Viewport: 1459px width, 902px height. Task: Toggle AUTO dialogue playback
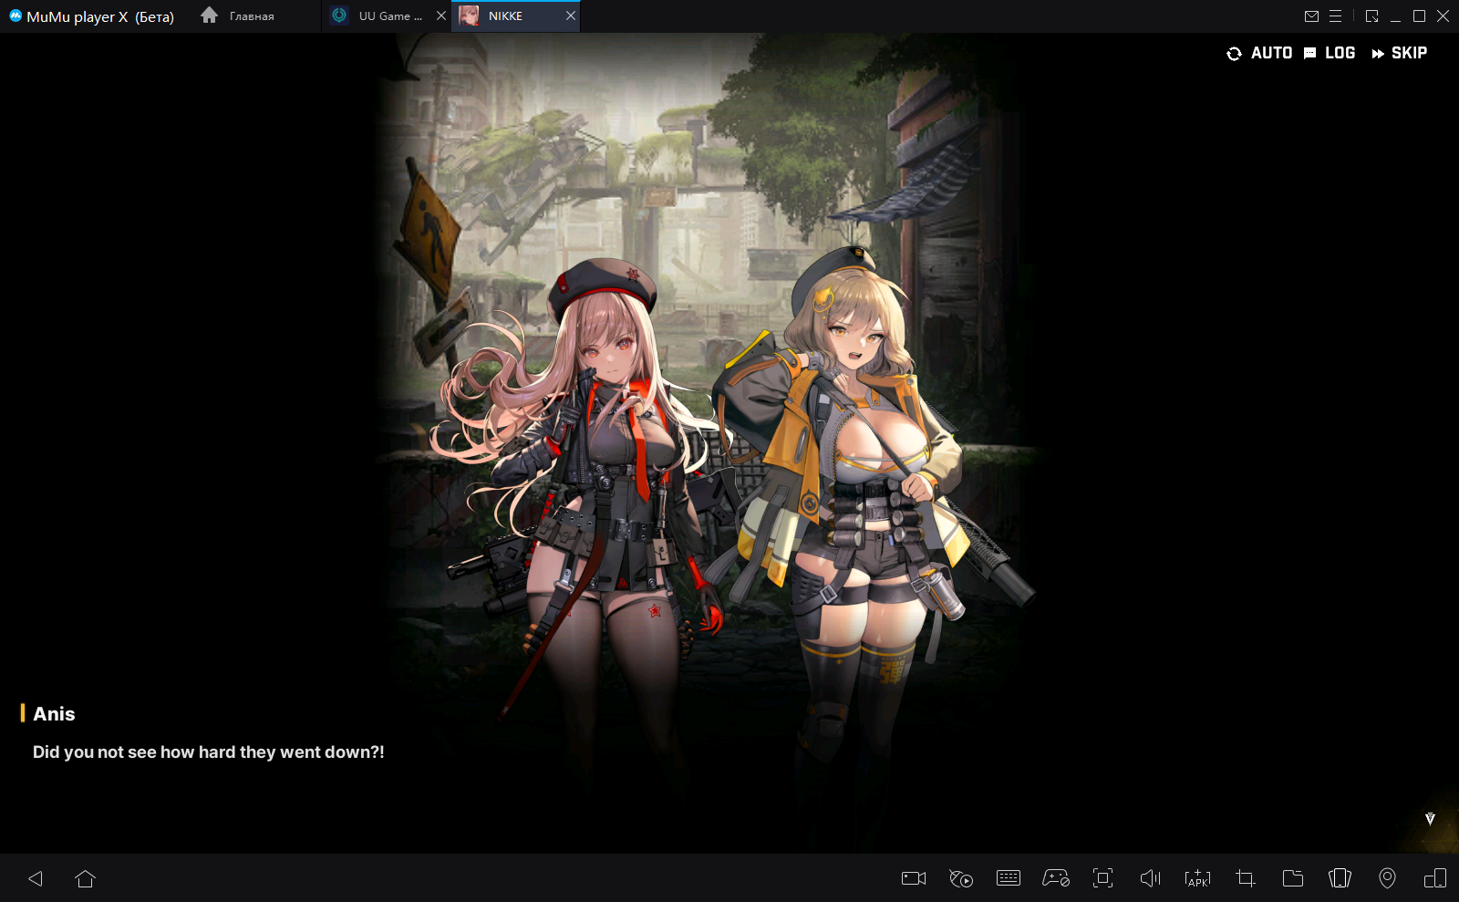(x=1259, y=53)
